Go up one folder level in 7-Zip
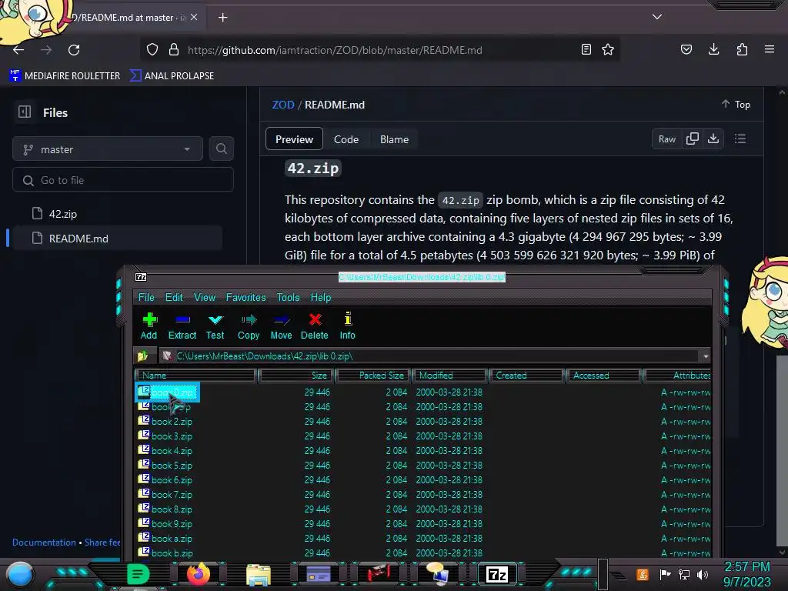788x591 pixels. (142, 356)
